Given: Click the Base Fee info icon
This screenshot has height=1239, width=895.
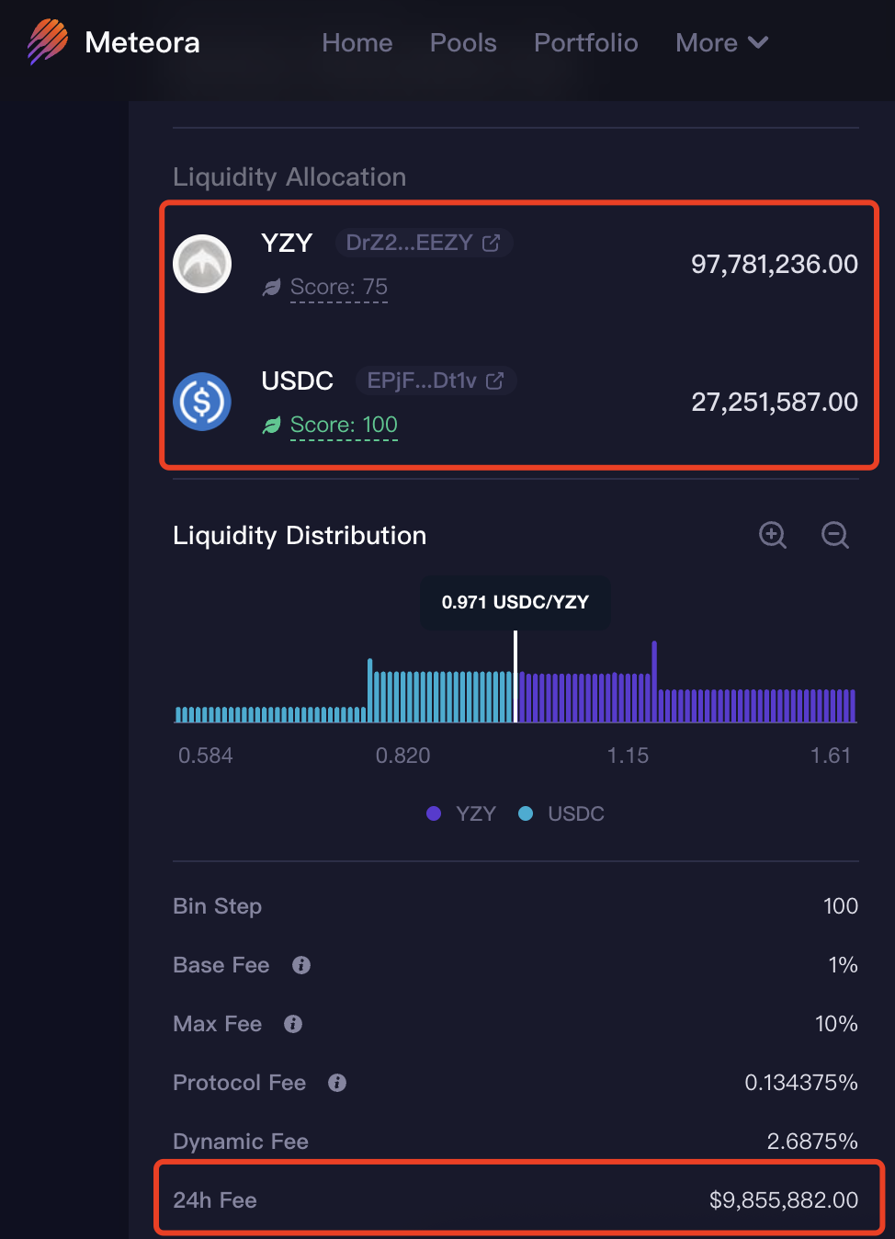Looking at the screenshot, I should pyautogui.click(x=301, y=965).
